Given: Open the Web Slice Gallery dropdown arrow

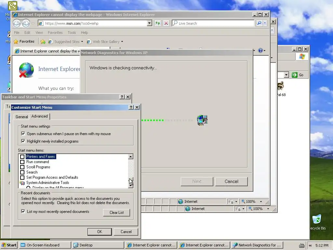Looking at the screenshot, I should click(122, 42).
